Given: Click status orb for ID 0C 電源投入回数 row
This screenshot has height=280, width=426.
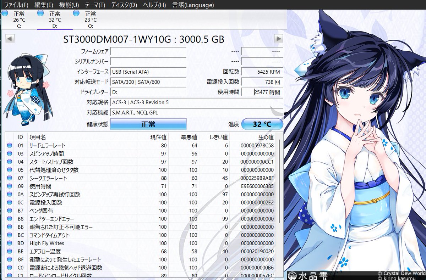Looking at the screenshot, I should (10, 202).
